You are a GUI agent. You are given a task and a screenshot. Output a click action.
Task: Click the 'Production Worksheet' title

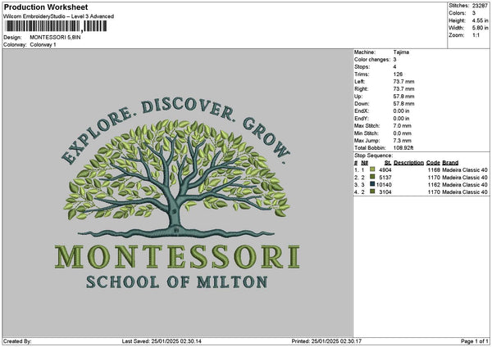coord(46,7)
